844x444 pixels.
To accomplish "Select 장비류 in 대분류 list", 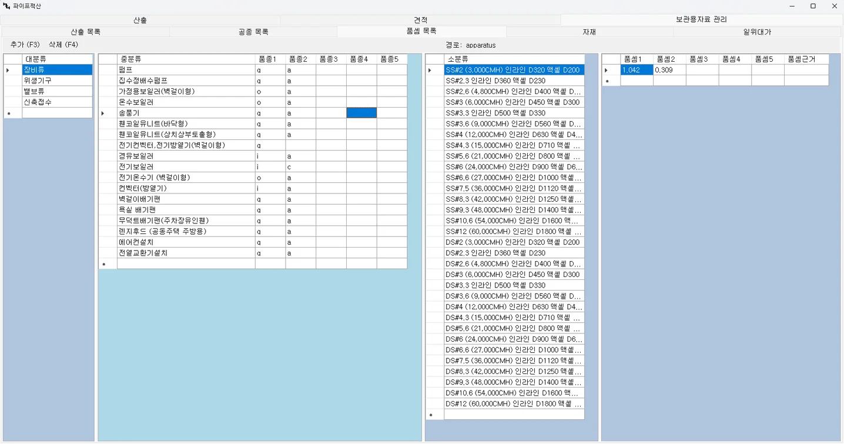I will click(x=57, y=70).
